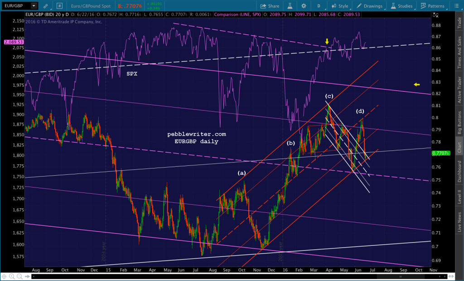Click the drawing cursor tool icon
This screenshot has height=281, width=464.
[x=435, y=15]
